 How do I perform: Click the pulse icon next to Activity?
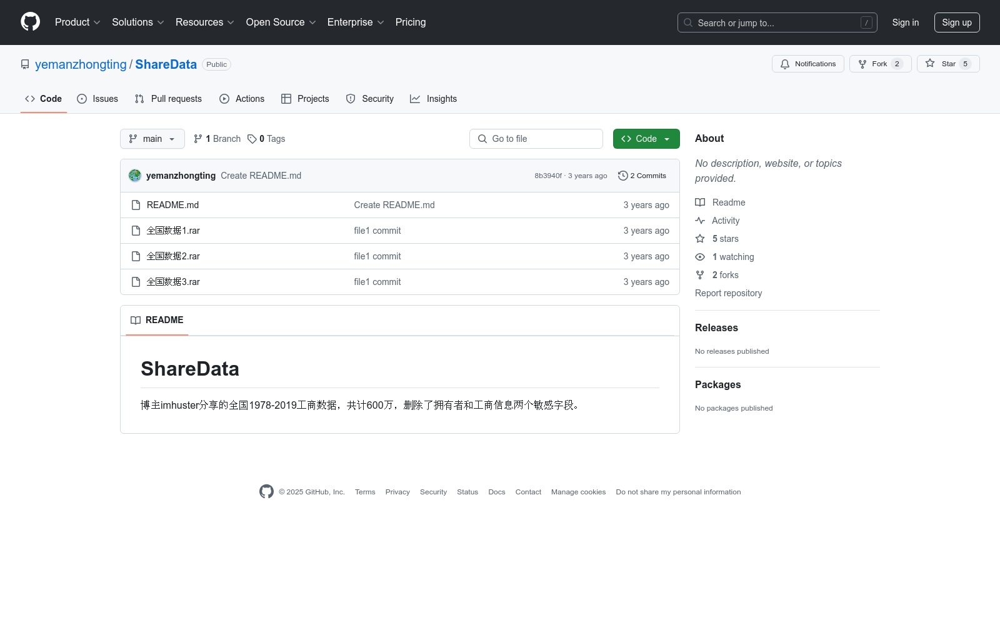click(x=700, y=221)
